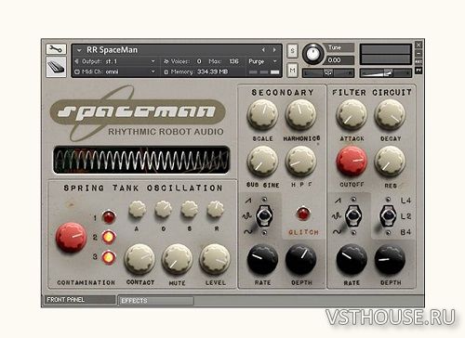
Task: Close the instrument with the X button
Action: [418, 45]
